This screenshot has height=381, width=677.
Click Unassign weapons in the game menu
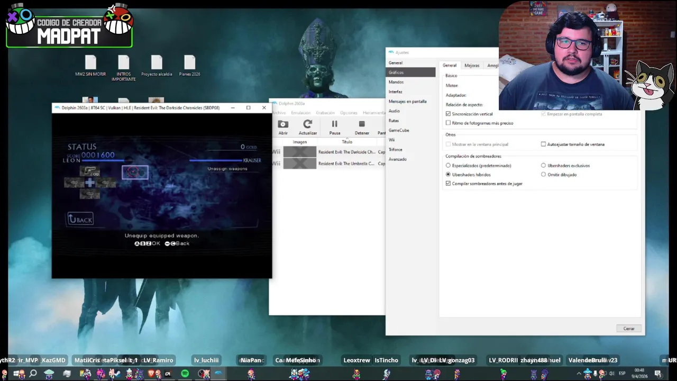227,169
